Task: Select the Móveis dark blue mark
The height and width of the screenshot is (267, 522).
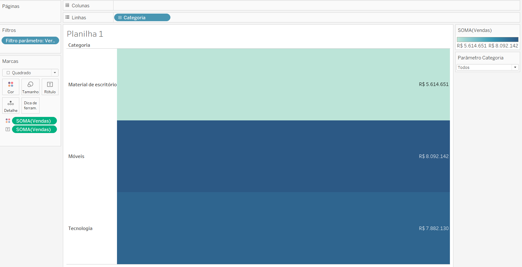Action: click(x=283, y=156)
